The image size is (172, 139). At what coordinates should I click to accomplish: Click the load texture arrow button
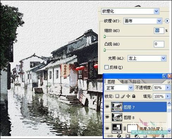167,21
